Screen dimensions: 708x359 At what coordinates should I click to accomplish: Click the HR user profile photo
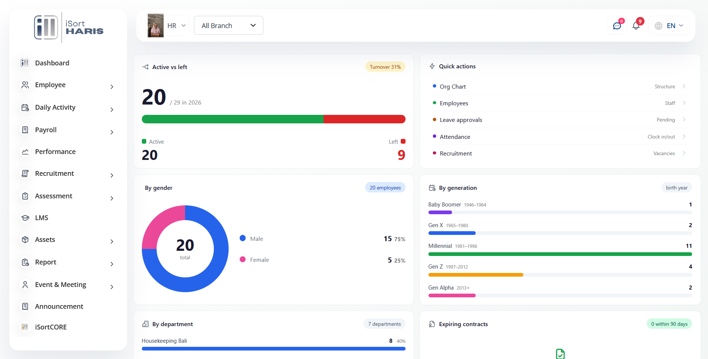155,25
